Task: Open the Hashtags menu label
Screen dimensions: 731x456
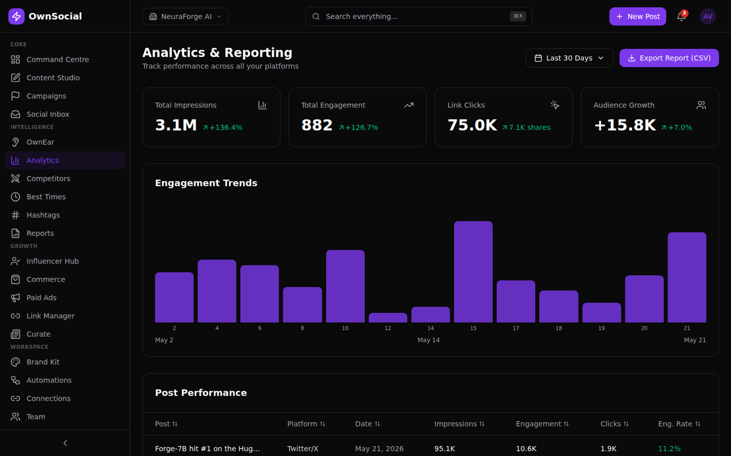Action: pos(43,215)
